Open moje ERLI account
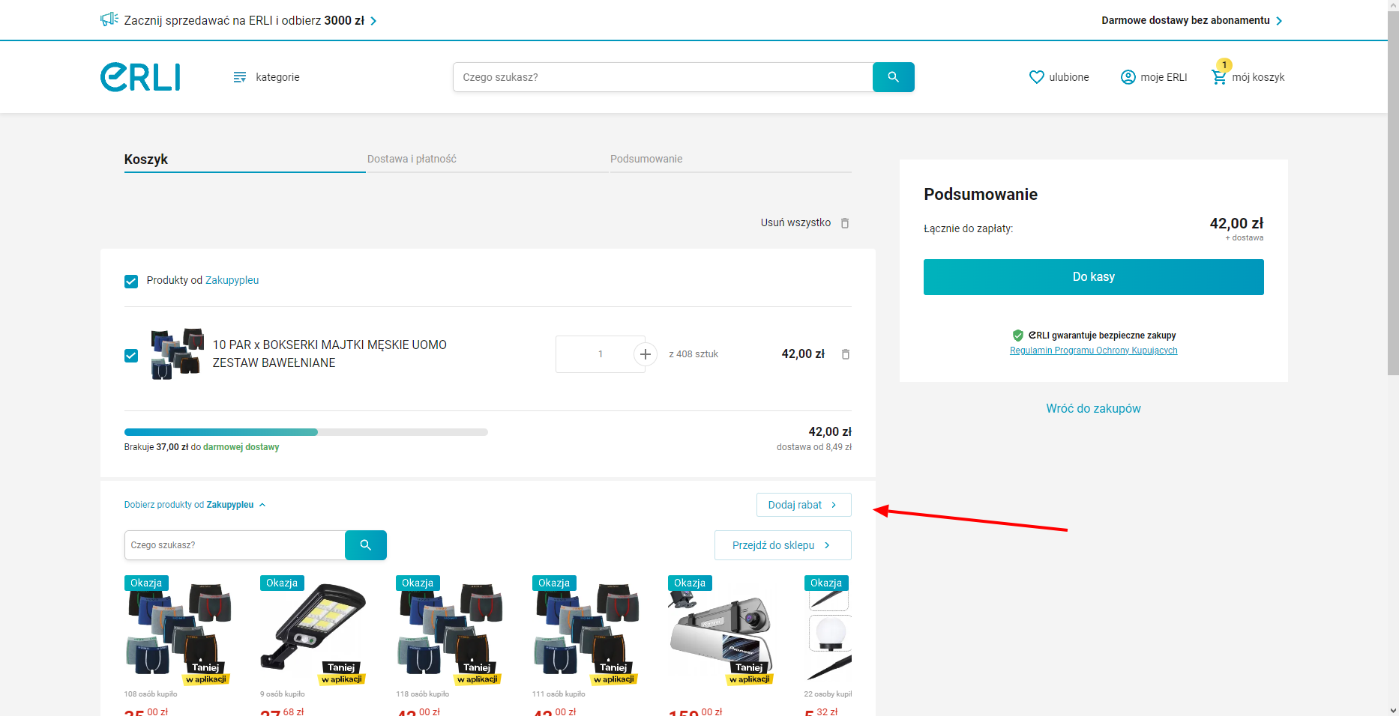1399x716 pixels. (1154, 77)
